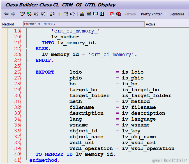189x164 pixels.
Task: Click the Activate magic wand icon
Action: (x=59, y=14)
